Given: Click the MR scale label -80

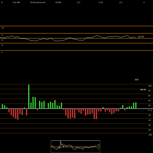Looking at the screenshot, I should coord(149,130).
